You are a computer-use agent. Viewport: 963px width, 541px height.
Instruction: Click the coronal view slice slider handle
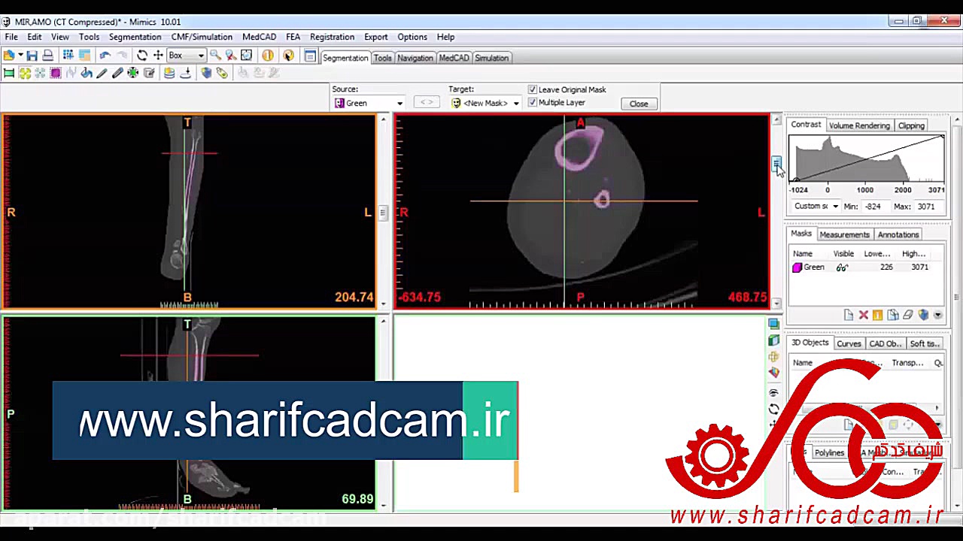coord(382,213)
